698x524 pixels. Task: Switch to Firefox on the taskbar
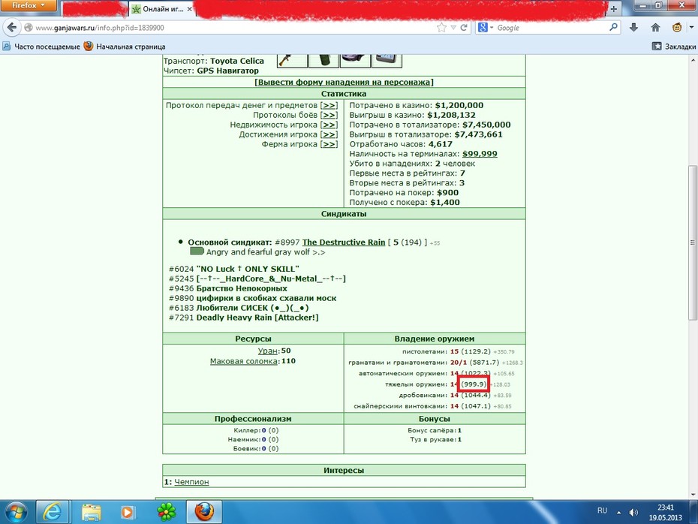click(x=204, y=513)
